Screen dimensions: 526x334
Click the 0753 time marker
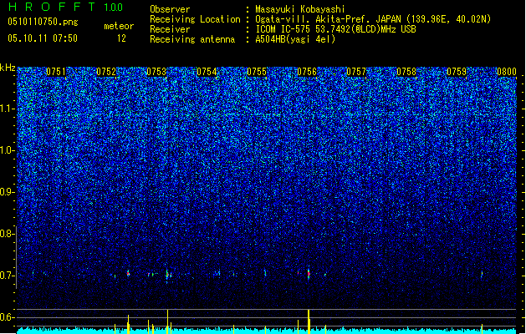(156, 72)
